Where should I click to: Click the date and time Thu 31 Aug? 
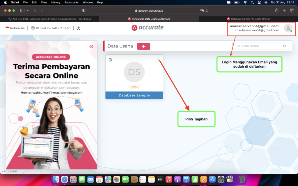282,2
